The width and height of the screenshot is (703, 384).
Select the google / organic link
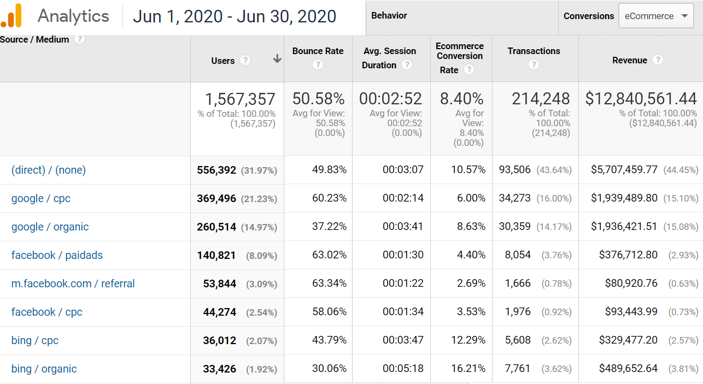pos(50,227)
